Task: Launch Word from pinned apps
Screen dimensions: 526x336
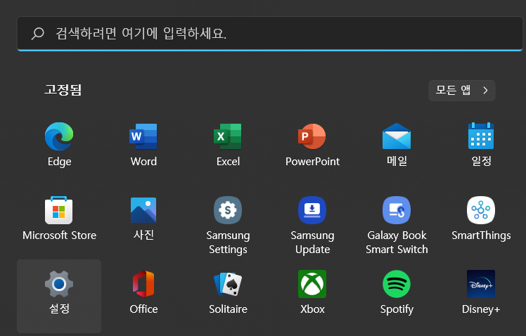Action: [143, 145]
